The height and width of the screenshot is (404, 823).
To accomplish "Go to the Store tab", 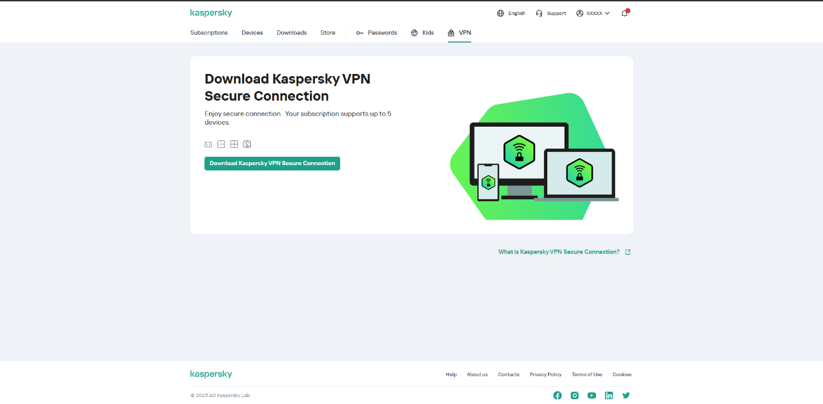I will 328,33.
